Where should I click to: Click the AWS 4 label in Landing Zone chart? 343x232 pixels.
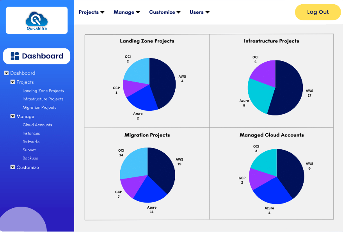click(182, 79)
